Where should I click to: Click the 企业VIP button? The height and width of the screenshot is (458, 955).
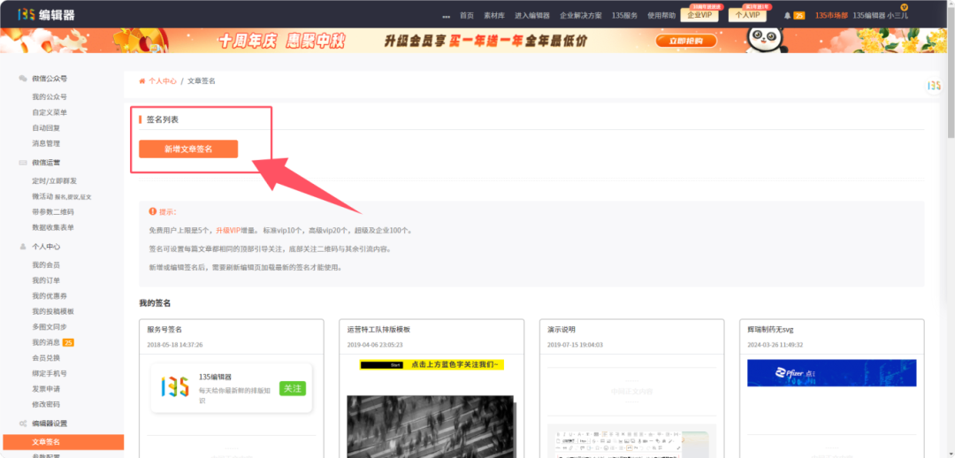(699, 15)
